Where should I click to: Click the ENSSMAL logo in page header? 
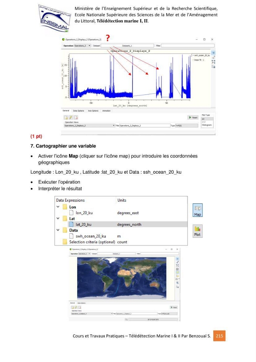coord(54,19)
